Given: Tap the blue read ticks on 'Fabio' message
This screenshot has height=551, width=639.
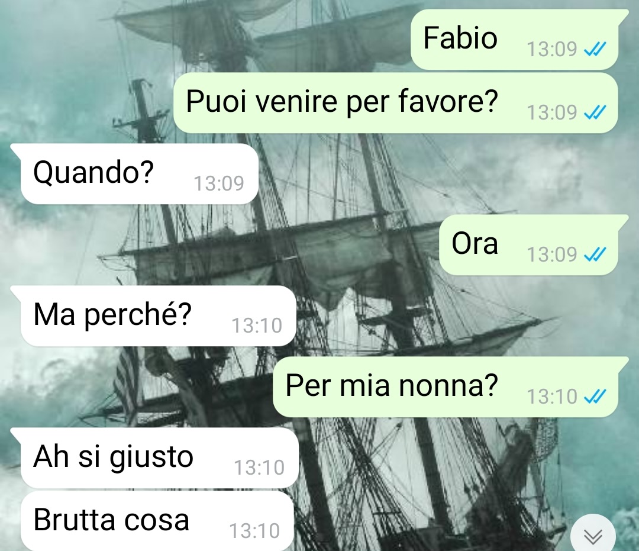Looking at the screenshot, I should coord(595,49).
